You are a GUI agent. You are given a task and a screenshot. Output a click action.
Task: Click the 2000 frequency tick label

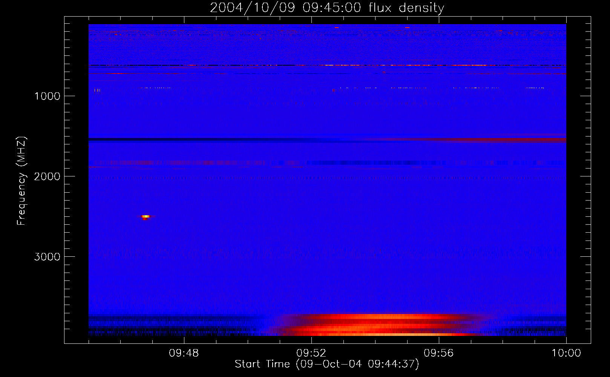[47, 176]
